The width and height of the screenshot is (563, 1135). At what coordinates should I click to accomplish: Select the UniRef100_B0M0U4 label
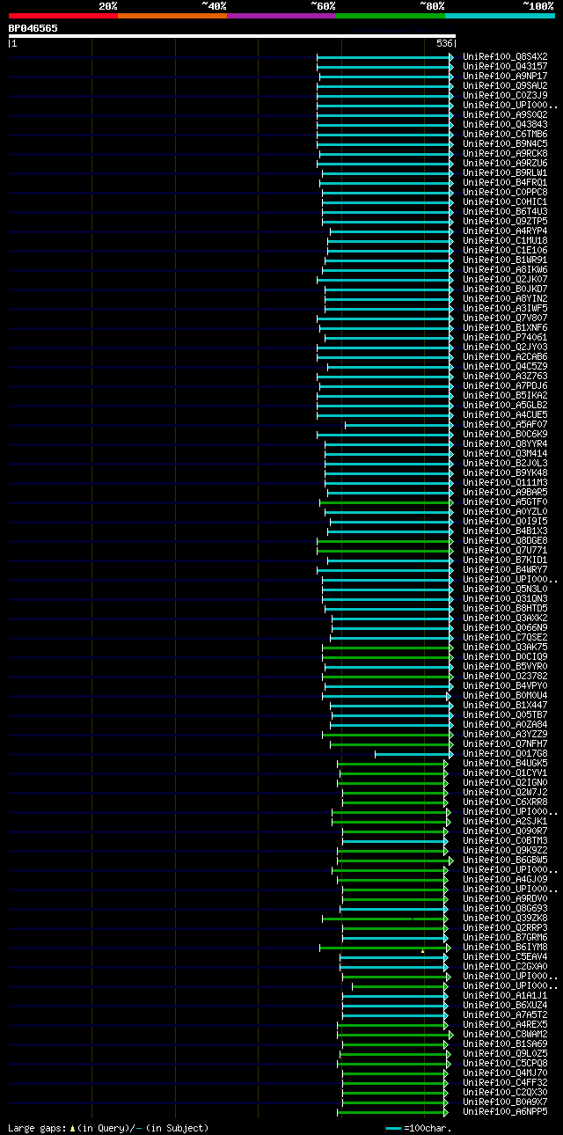[x=505, y=695]
